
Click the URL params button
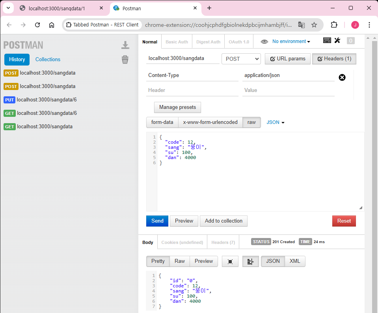[x=288, y=59]
